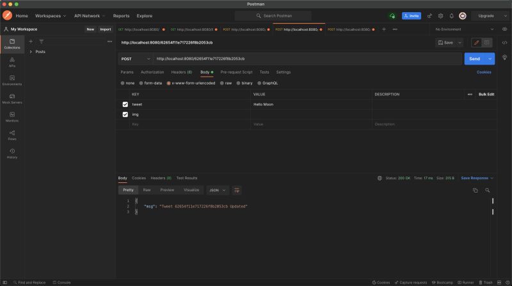Open the No Environment dropdown

pyautogui.click(x=465, y=29)
